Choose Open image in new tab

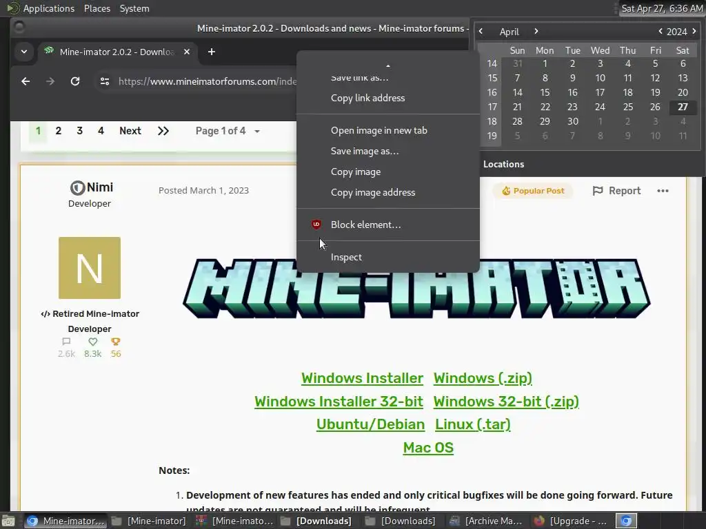tap(387, 130)
